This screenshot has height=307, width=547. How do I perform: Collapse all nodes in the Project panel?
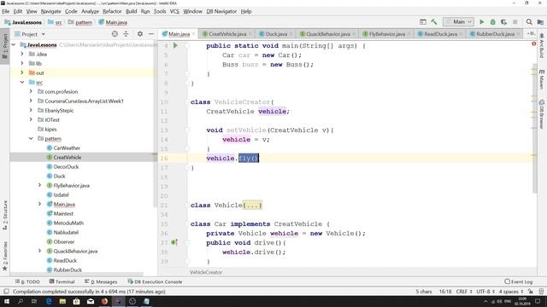(126, 34)
